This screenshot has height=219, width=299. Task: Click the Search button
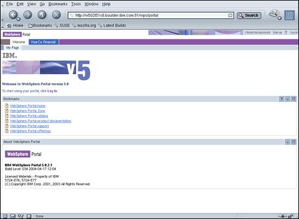(x=249, y=15)
